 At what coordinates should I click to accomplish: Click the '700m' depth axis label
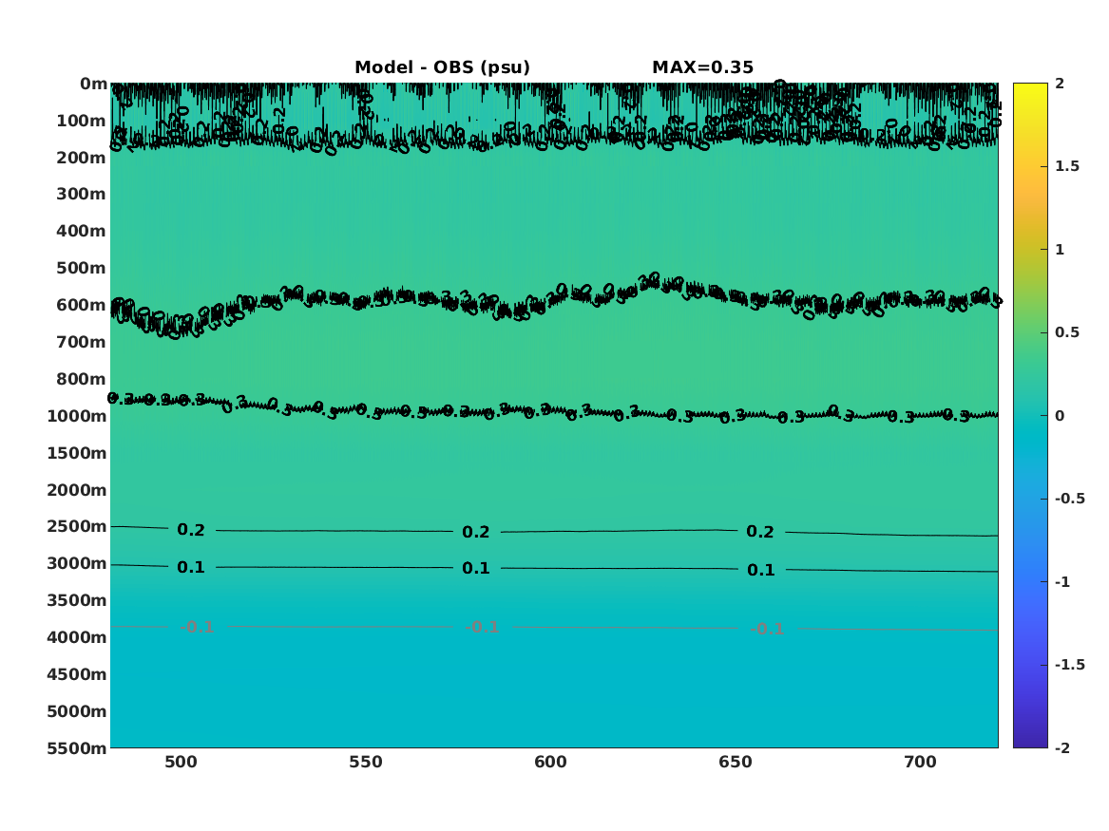82,342
